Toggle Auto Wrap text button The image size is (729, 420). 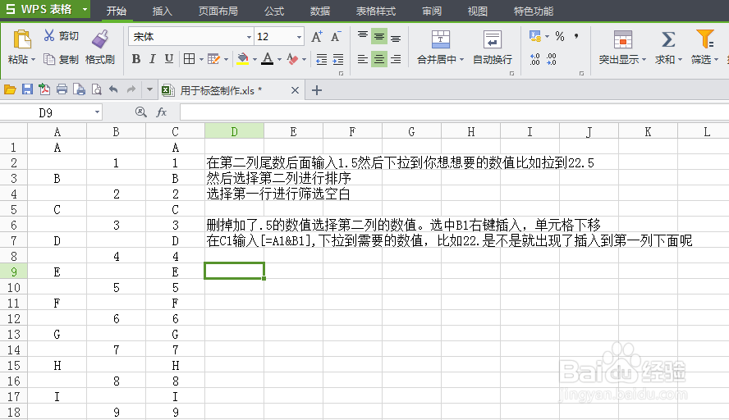pos(493,48)
